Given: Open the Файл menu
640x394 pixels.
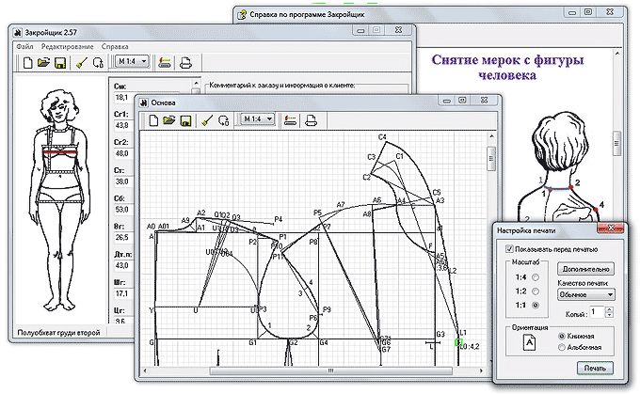Looking at the screenshot, I should click(24, 45).
